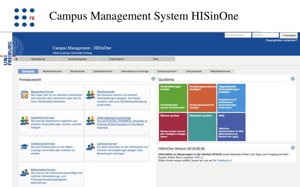Screen dimensions: 300x187
Task: Focus the Benutzerkennung input field
Action: (x=238, y=35)
